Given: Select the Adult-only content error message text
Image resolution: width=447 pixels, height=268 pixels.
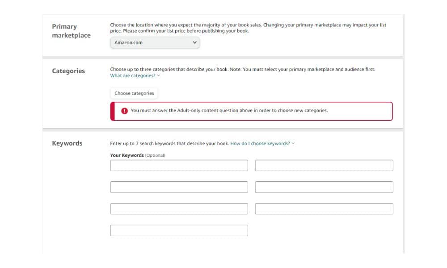Looking at the screenshot, I should 229,110.
